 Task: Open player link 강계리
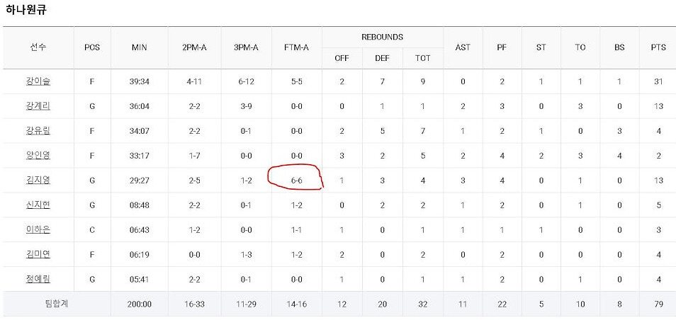pos(38,106)
